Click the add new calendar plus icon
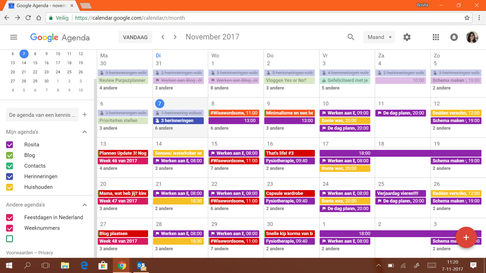 point(85,115)
